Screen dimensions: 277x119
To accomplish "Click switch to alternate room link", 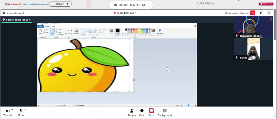I will (x=35, y=4).
